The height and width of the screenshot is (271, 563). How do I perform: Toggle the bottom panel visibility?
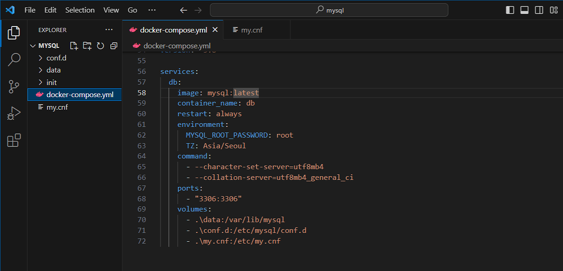524,10
